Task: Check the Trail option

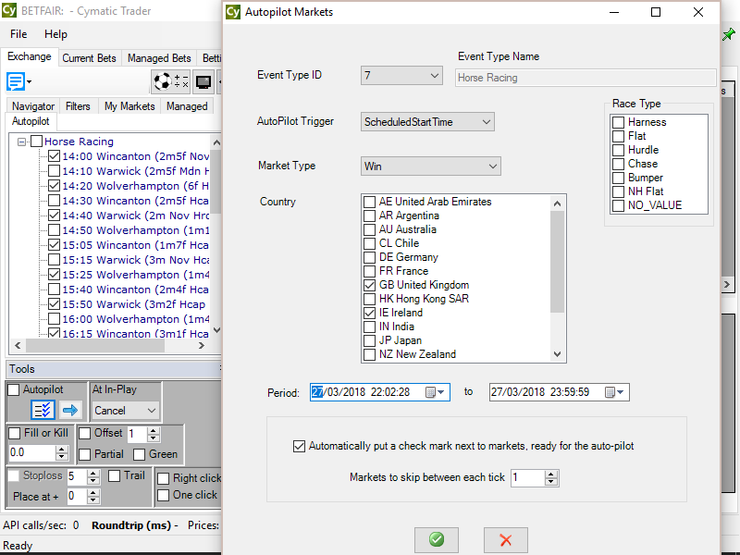Action: click(x=114, y=475)
